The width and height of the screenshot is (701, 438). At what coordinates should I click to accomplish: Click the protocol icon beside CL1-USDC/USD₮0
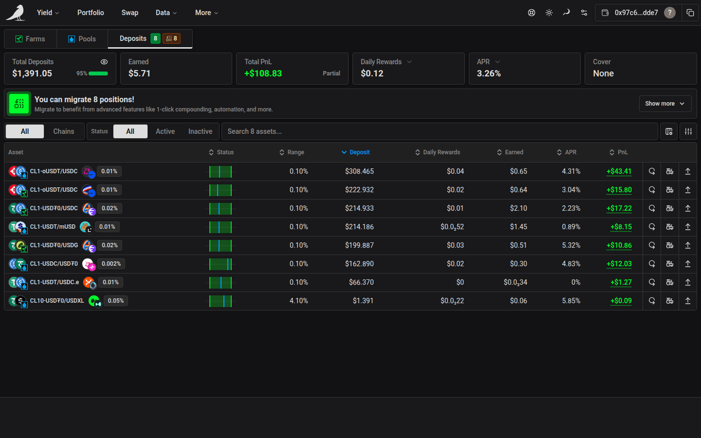[x=89, y=264]
